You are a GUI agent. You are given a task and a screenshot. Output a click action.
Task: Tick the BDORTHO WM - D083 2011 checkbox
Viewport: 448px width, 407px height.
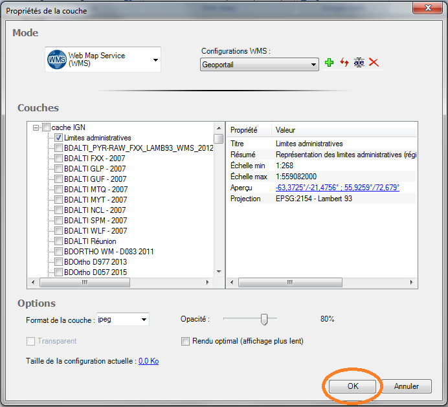point(58,252)
